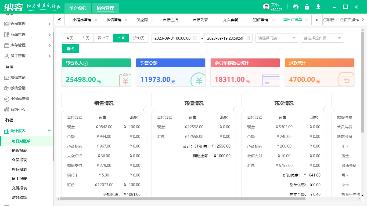Screen dimensions: 367x206
Task: Open the 请选择门店 dropdown
Action: pos(276,38)
